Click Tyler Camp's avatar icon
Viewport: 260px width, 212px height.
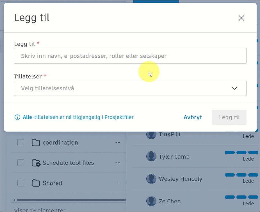pyautogui.click(x=151, y=156)
